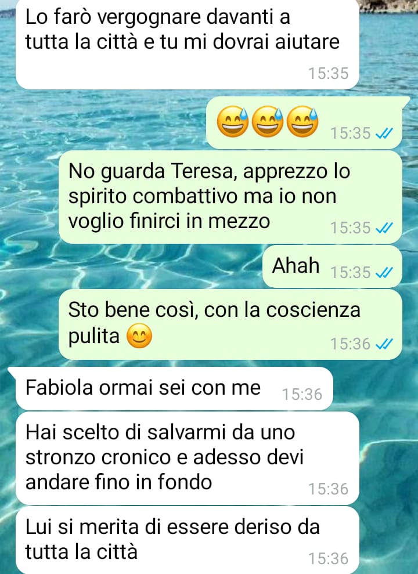Viewport: 418px width, 574px height.
Task: Tap the third sweat-smile emoji
Action: (302, 121)
